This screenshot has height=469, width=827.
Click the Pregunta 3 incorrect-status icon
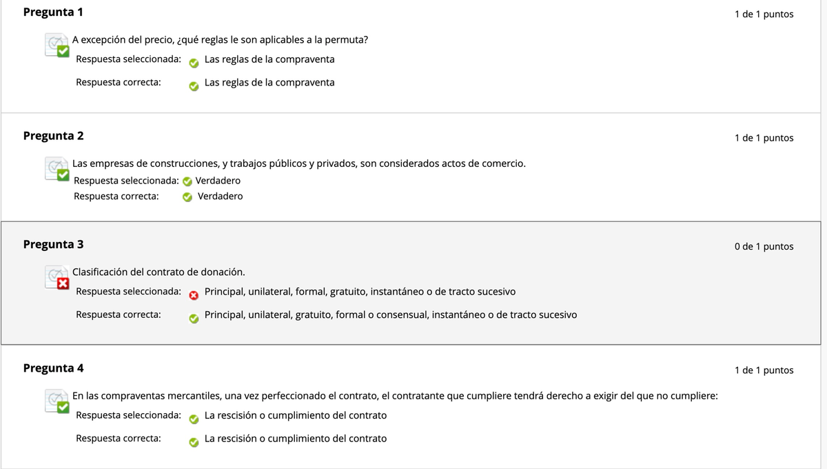click(57, 278)
